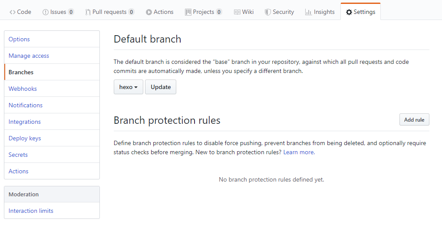The width and height of the screenshot is (442, 225).
Task: Click the Add rule button
Action: tap(414, 120)
